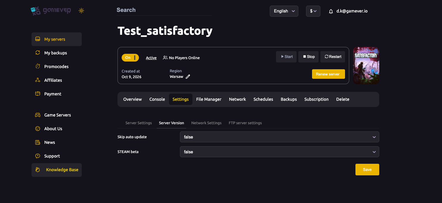Open the Subscription tab
The image size is (442, 203).
316,99
